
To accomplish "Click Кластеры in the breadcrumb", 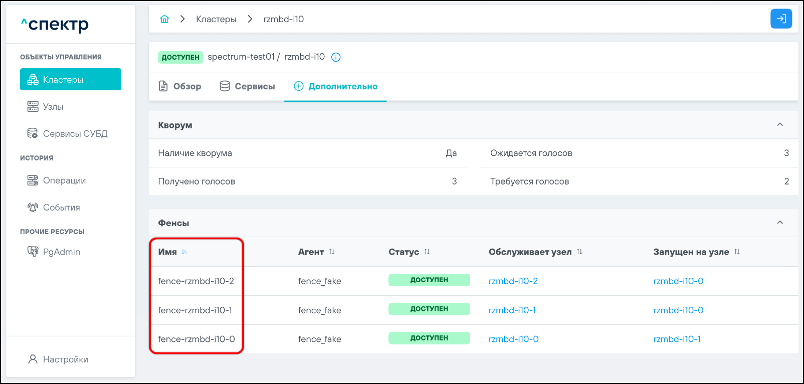I will (216, 19).
